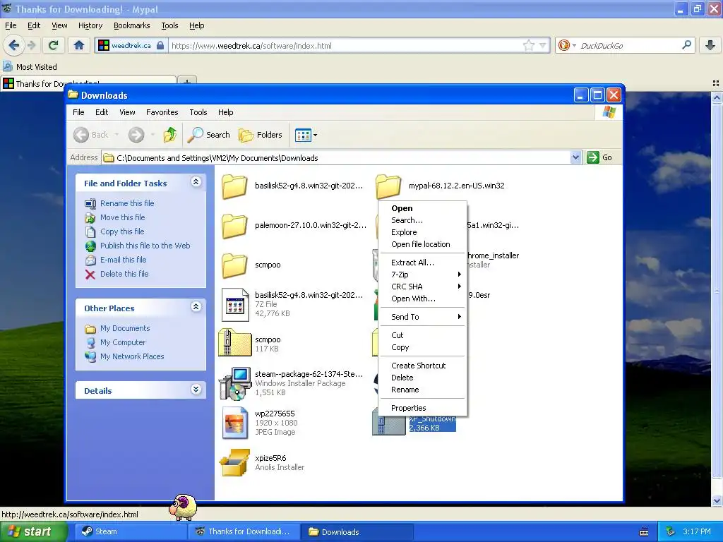Image resolution: width=723 pixels, height=542 pixels.
Task: Toggle the Folders pane in Explorer
Action: [x=261, y=135]
